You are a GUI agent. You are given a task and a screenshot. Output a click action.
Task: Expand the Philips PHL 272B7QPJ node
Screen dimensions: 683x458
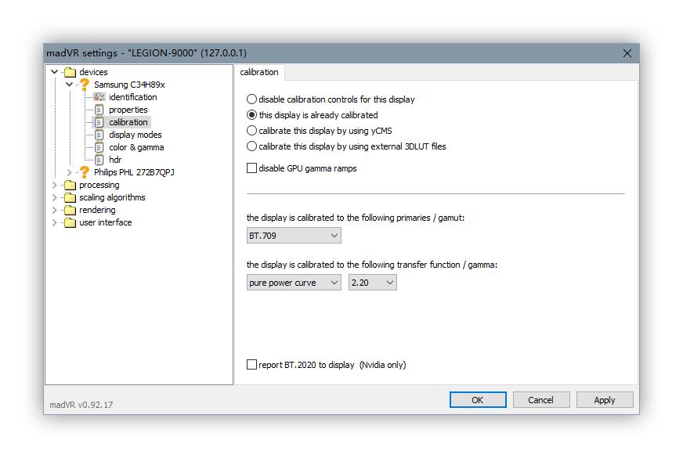tap(69, 172)
